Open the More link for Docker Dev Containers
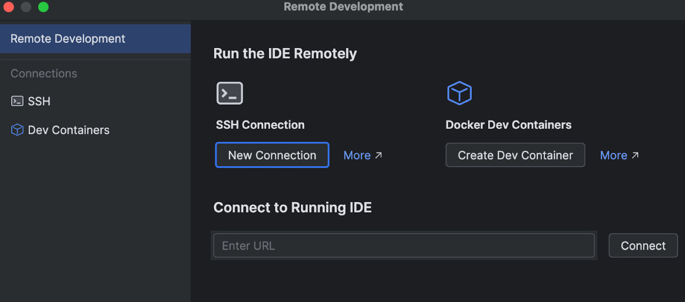Viewport: 685px width, 302px height. tap(614, 155)
